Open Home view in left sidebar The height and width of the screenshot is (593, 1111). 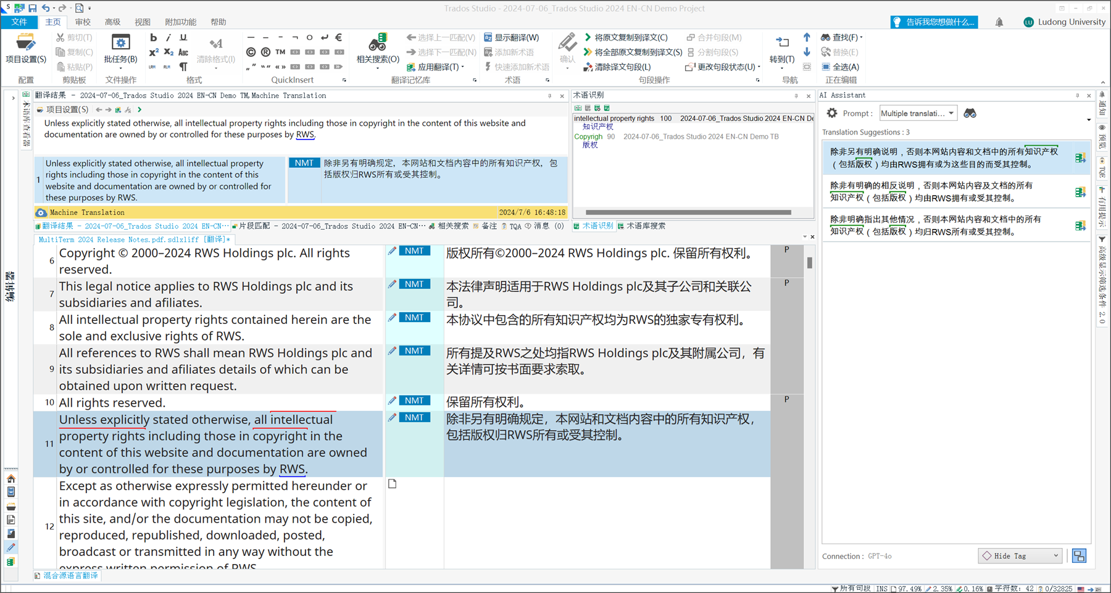tap(11, 479)
